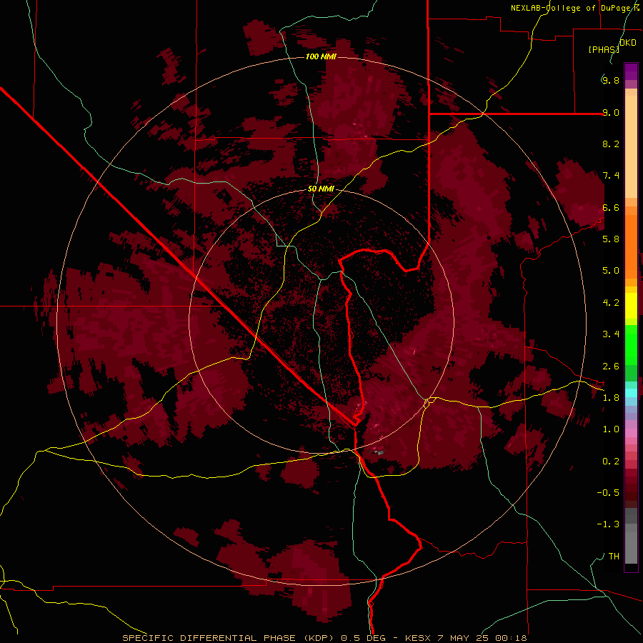
Task: Click the OKD label near the legend
Action: click(628, 43)
